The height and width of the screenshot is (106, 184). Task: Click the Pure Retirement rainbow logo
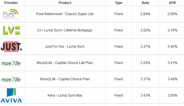(x=11, y=14)
